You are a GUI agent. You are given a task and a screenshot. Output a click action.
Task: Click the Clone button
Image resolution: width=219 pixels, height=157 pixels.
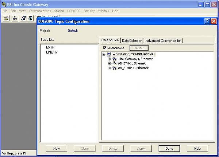pyautogui.click(x=85, y=149)
